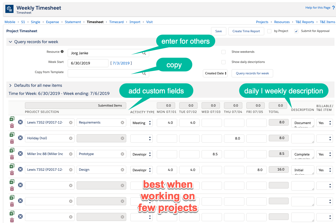The image size is (336, 223).
Task: Enable Show weekends
Action: [x=223, y=52]
